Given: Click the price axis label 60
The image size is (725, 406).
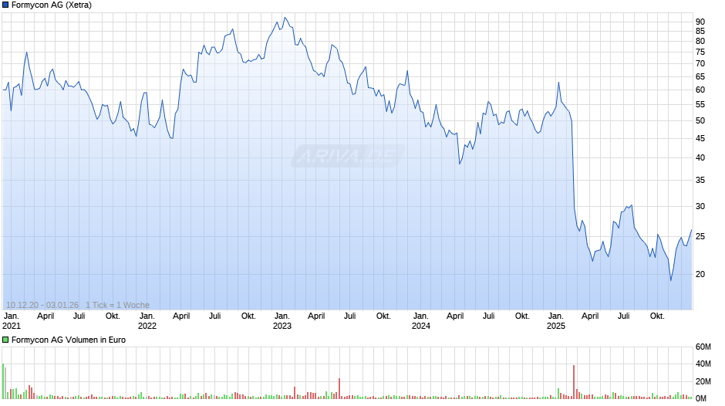Looking at the screenshot, I should click(700, 90).
